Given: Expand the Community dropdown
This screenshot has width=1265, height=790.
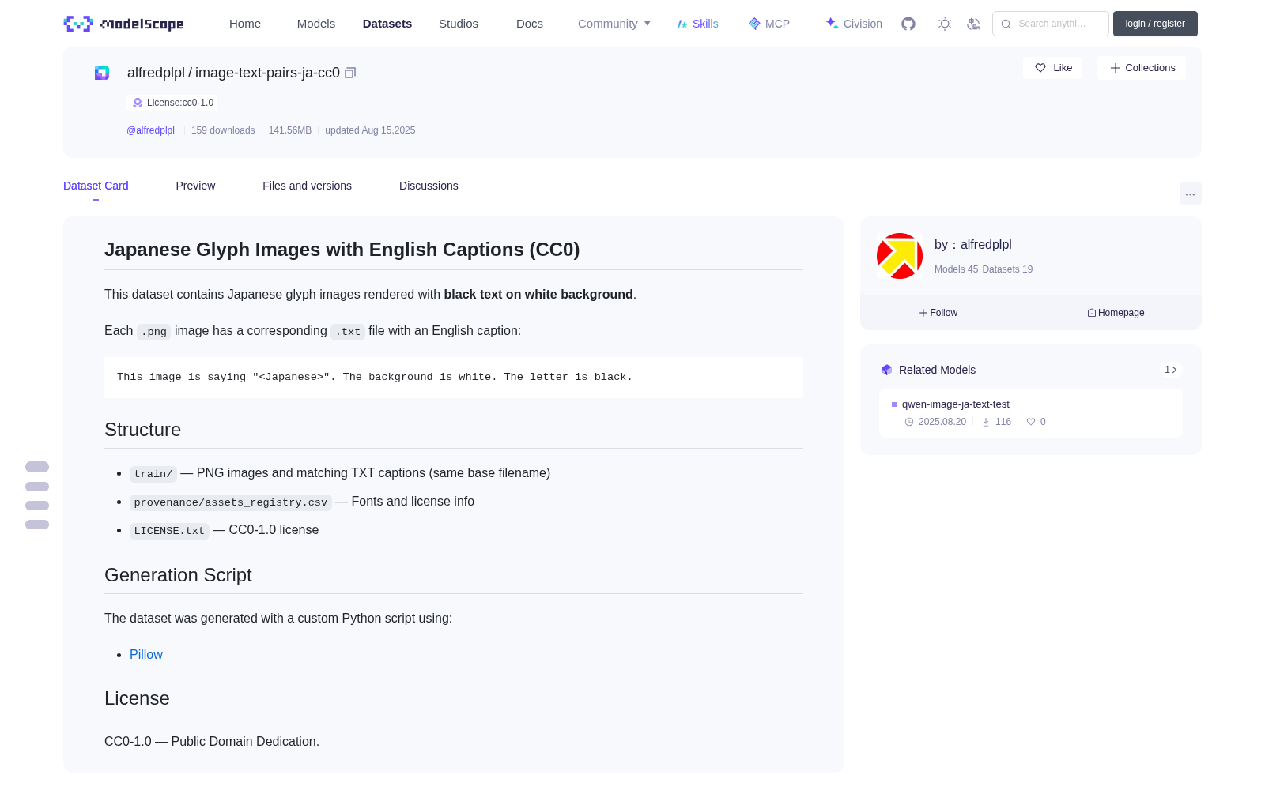Looking at the screenshot, I should pos(614,24).
